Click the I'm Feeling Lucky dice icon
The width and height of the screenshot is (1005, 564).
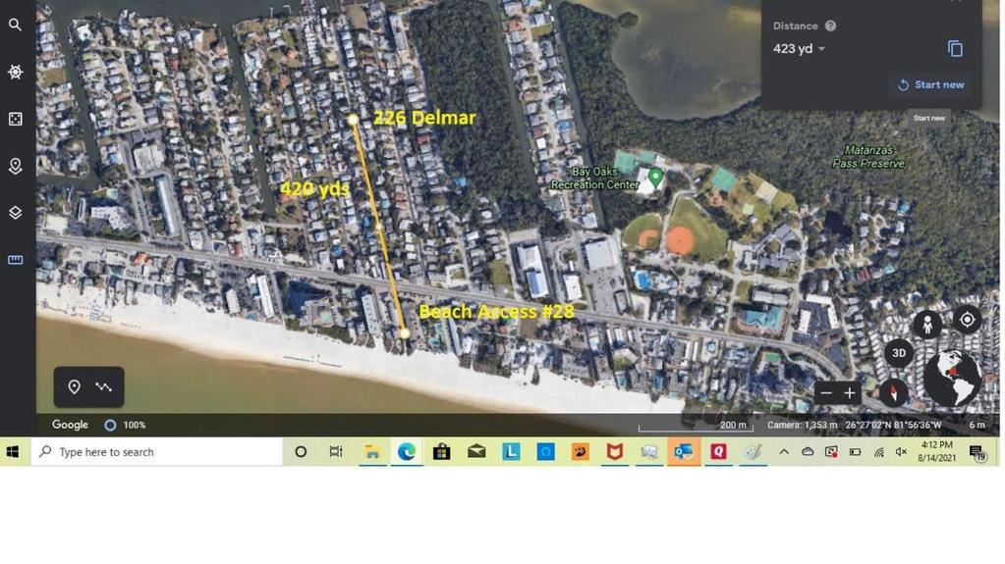pyautogui.click(x=16, y=119)
